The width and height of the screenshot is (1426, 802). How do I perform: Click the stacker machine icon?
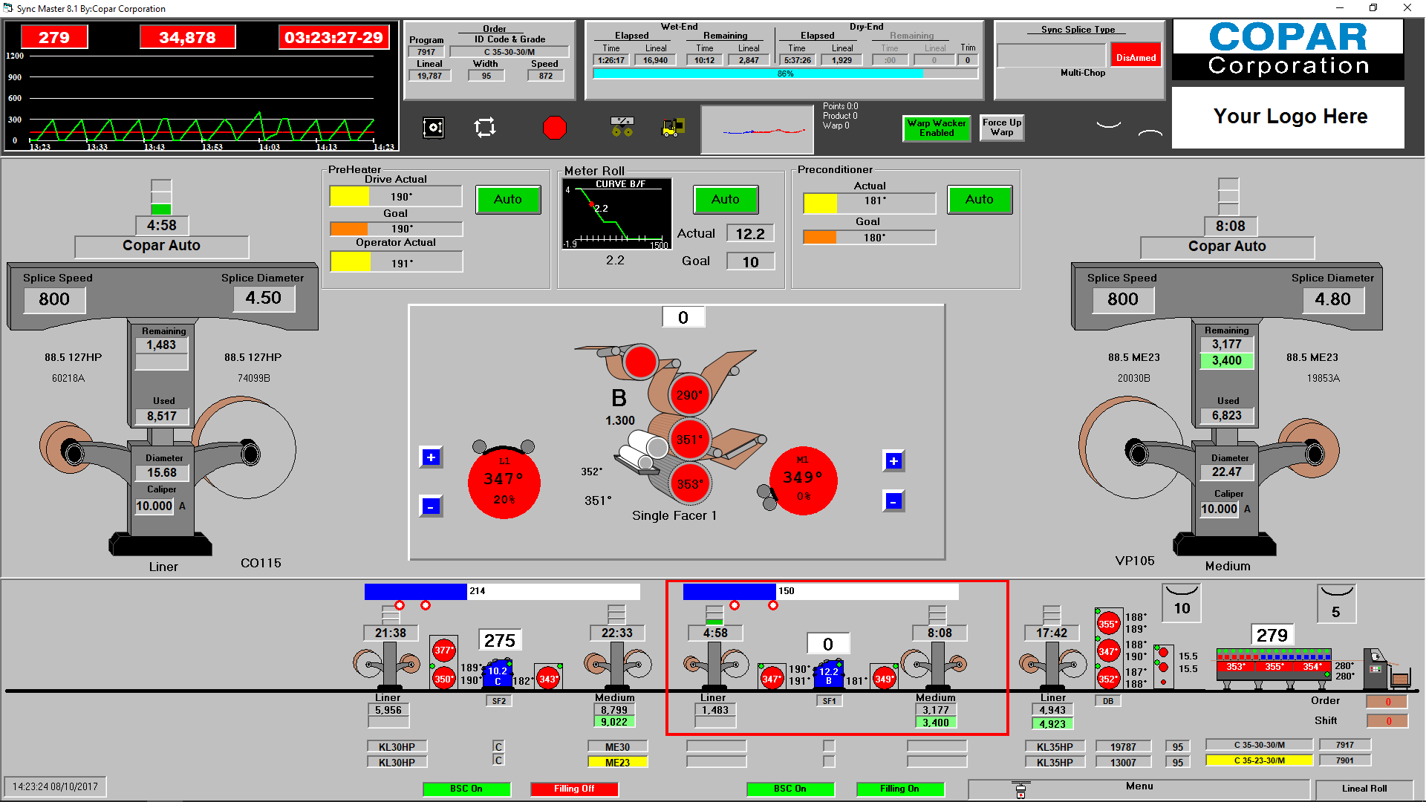click(1387, 668)
